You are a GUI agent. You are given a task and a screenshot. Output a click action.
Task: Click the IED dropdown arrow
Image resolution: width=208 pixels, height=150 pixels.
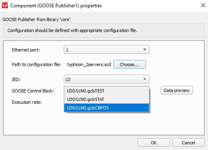coord(145,79)
